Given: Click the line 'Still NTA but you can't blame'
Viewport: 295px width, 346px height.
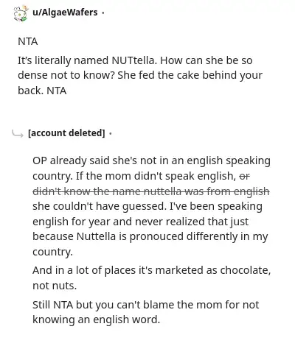Looking at the screenshot, I should tap(146, 305).
